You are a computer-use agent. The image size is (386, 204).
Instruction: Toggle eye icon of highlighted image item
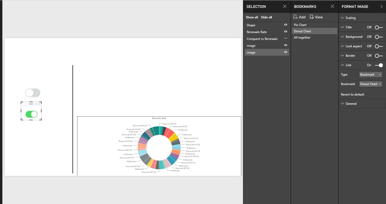286,52
